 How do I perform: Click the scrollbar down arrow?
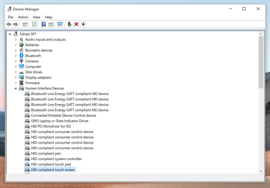[x=261, y=171]
